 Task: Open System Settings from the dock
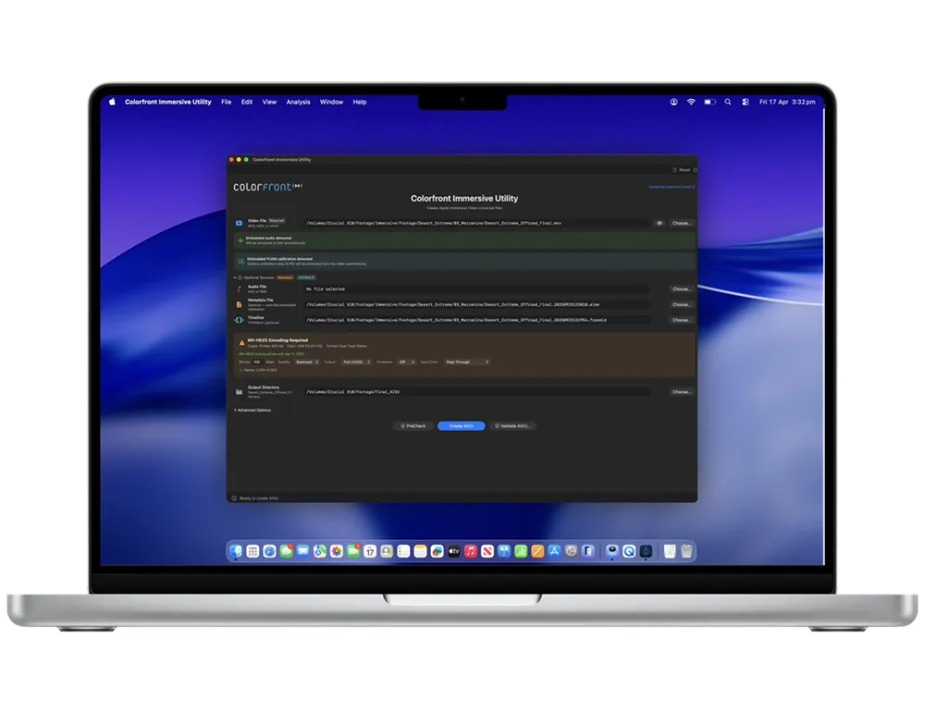(x=571, y=551)
